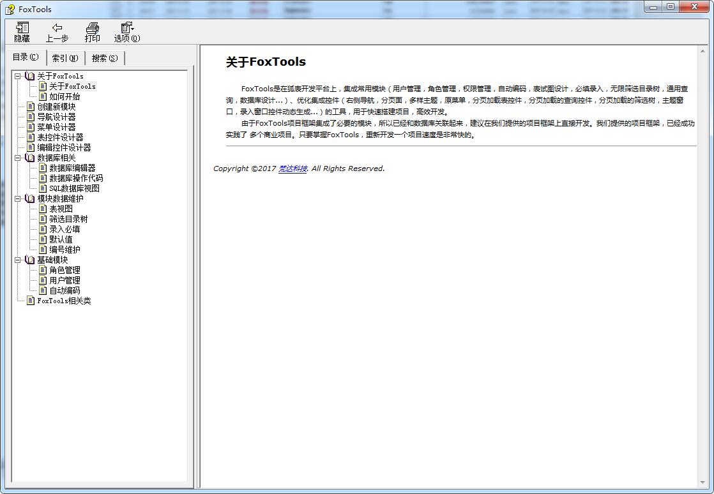
Task: Click the FoxTools help icon in title bar
Action: (x=10, y=9)
